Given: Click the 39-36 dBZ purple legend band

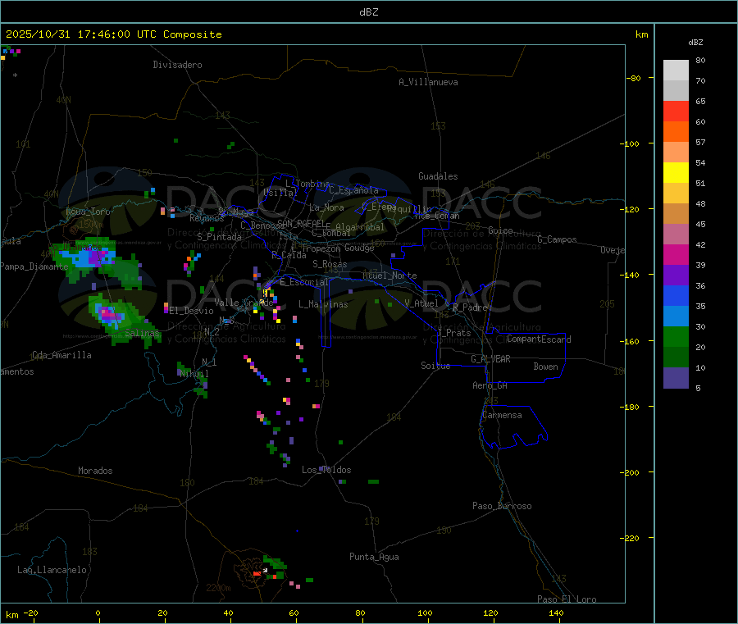Looking at the screenshot, I should (x=676, y=276).
